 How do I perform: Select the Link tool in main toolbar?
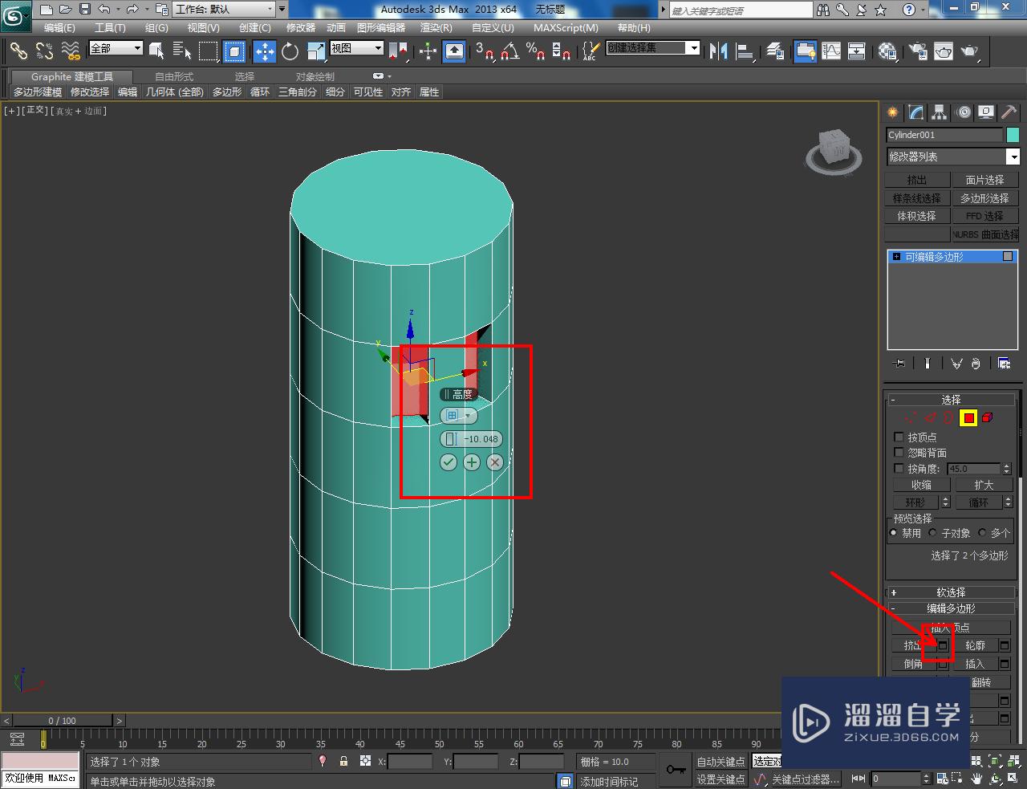[18, 51]
